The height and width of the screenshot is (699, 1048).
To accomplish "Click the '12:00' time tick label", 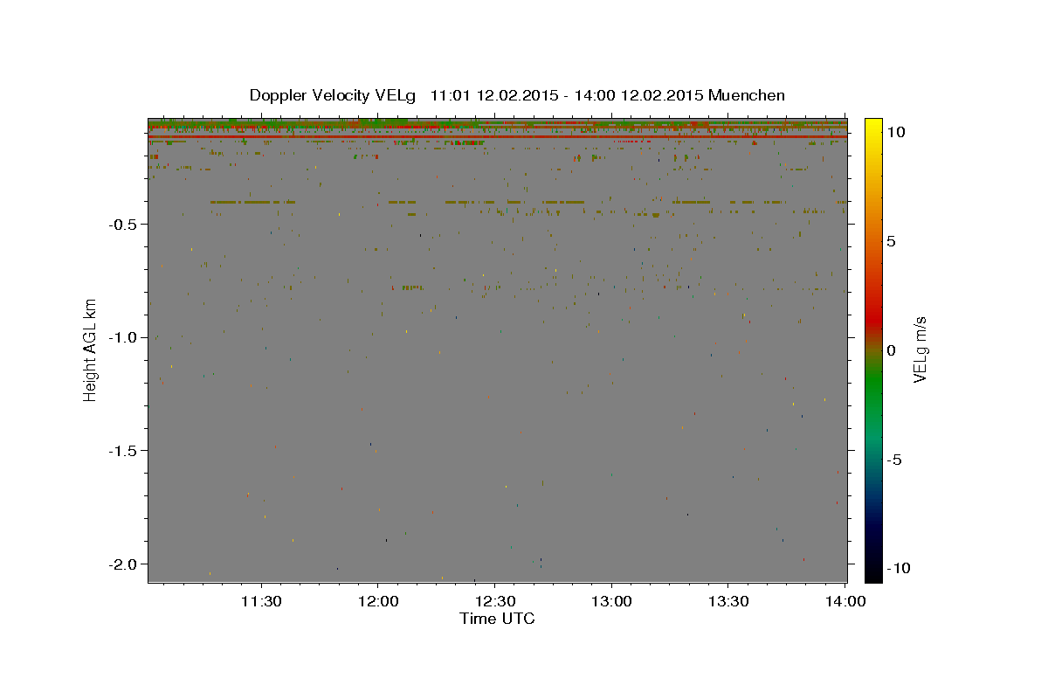I will [x=377, y=601].
